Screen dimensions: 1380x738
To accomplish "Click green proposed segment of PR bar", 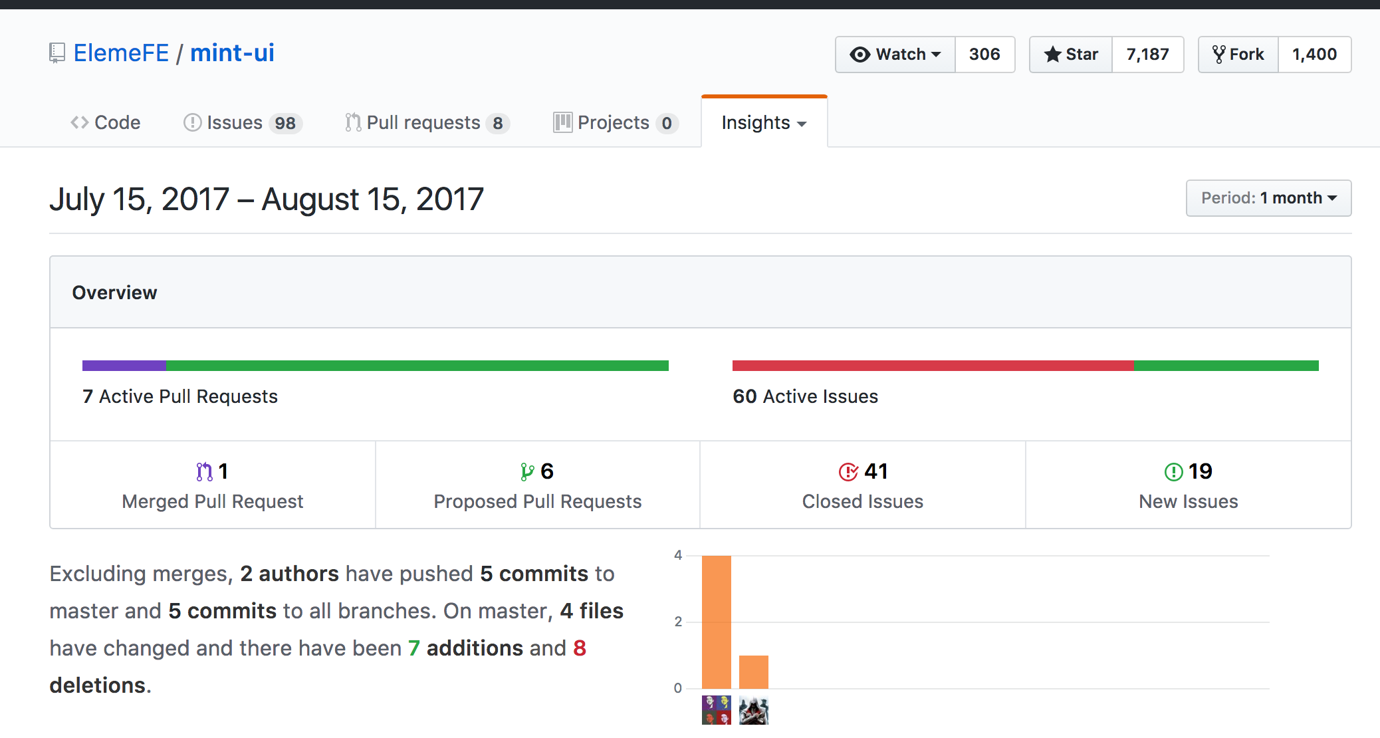I will 417,366.
